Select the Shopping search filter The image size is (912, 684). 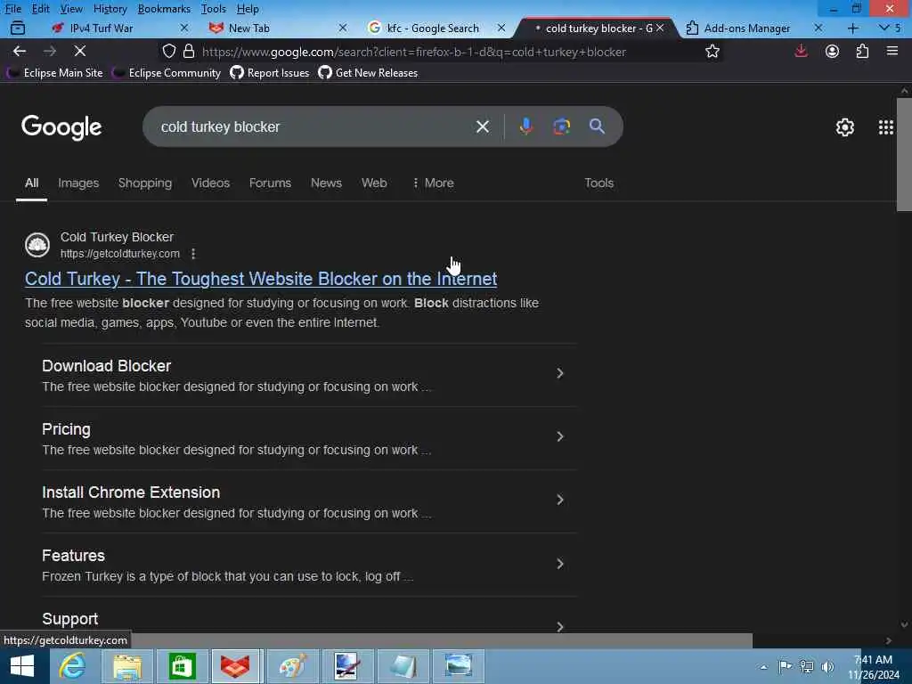(145, 183)
